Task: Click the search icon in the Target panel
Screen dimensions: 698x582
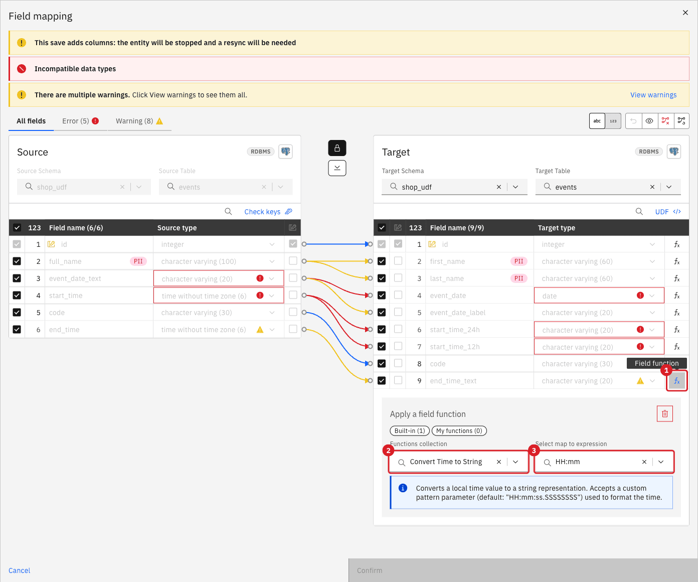Action: pos(639,212)
